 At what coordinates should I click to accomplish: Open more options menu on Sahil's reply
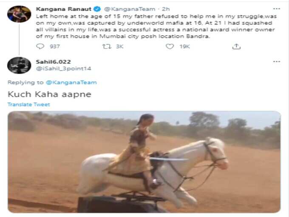tap(277, 61)
